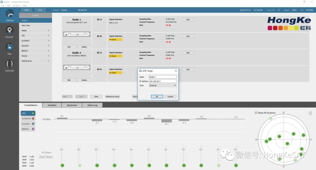316x170 pixels.
Task: Open the Help menu
Action: tap(25, 6)
